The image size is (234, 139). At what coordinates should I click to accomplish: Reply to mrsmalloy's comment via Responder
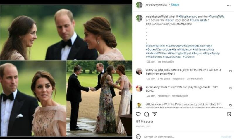pyautogui.click(x=163, y=96)
